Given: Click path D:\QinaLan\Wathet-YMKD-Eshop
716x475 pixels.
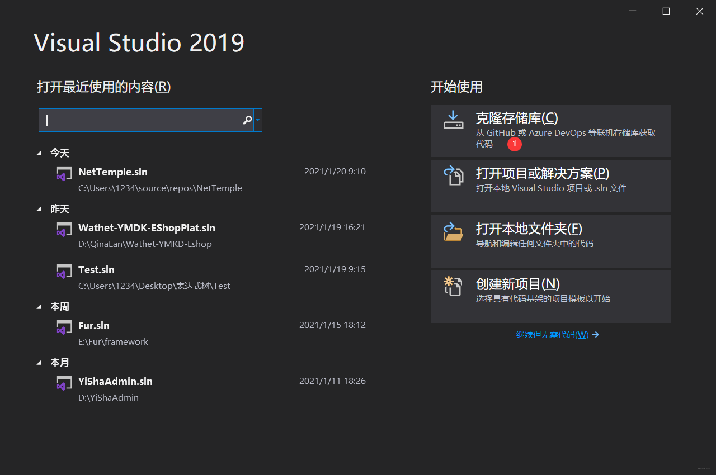Looking at the screenshot, I should pos(145,244).
